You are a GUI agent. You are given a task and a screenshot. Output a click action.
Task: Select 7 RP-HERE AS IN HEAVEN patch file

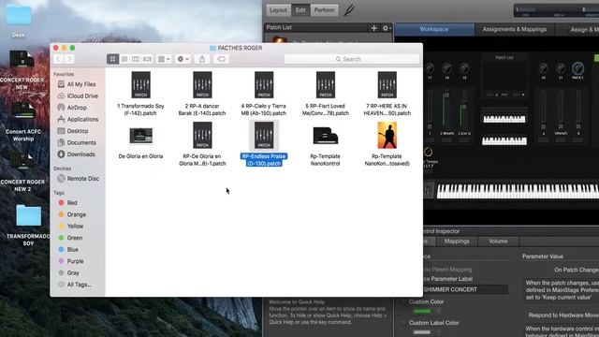click(387, 94)
